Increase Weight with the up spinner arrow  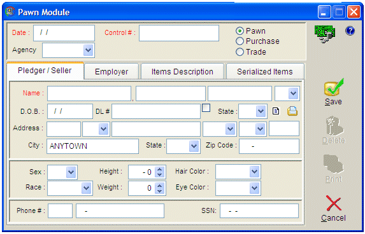point(160,186)
